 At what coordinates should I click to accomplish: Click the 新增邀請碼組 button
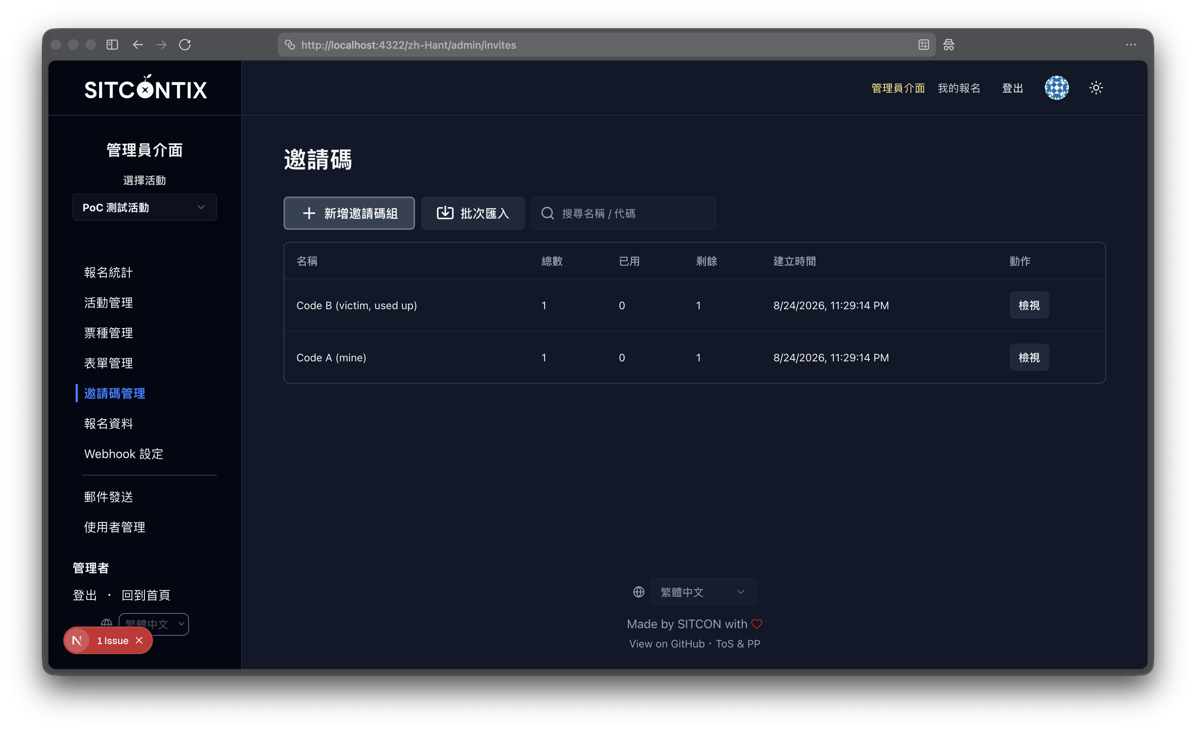point(349,213)
